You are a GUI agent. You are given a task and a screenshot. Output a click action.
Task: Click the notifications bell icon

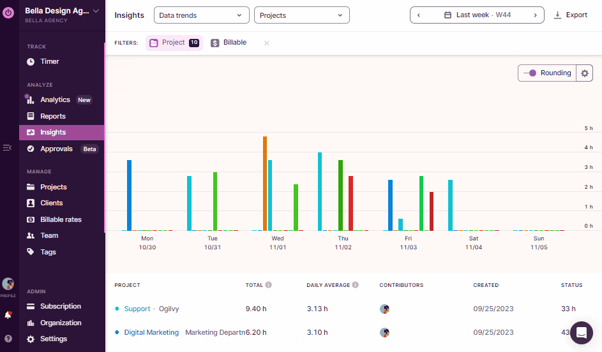[x=8, y=315]
